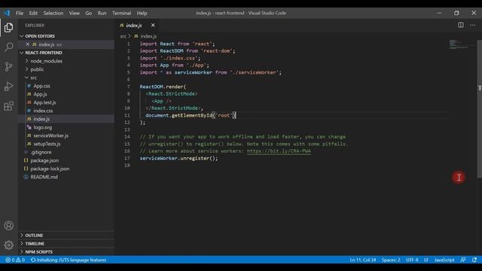Open setupTests.js in the file tree
Viewport: 482px width, 271px height.
pyautogui.click(x=47, y=144)
